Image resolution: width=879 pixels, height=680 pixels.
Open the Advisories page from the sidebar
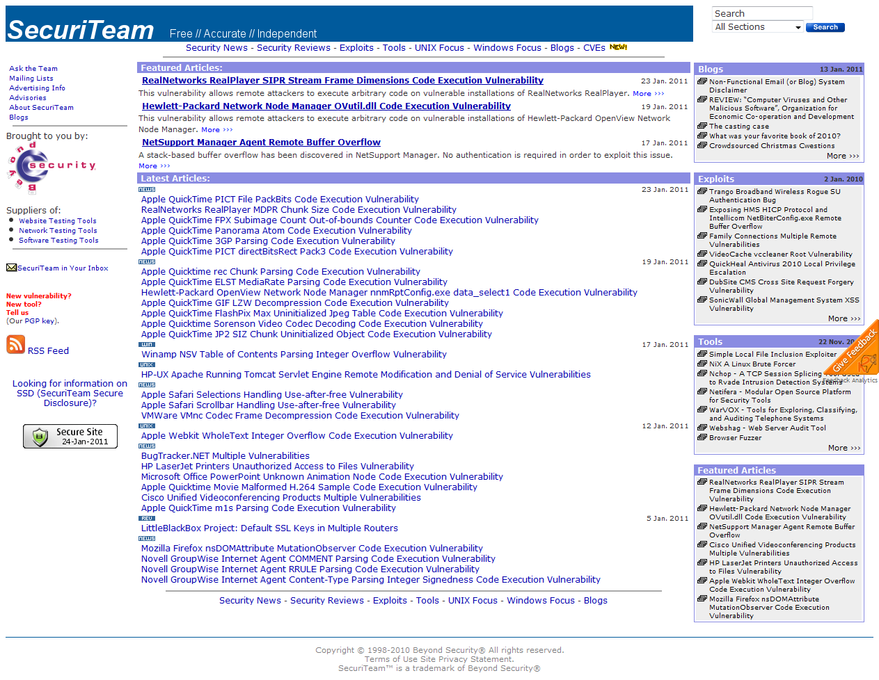pos(27,97)
